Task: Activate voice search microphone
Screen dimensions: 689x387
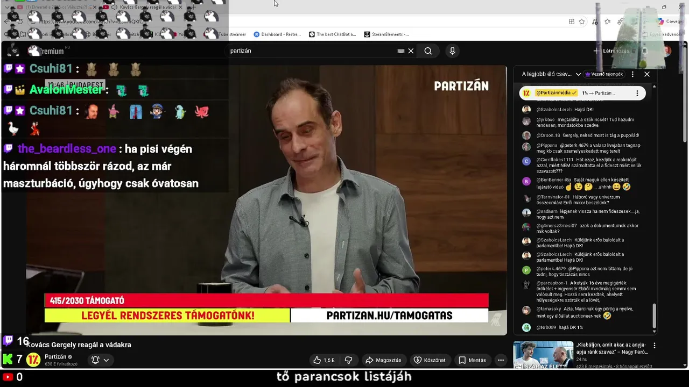Action: (452, 51)
